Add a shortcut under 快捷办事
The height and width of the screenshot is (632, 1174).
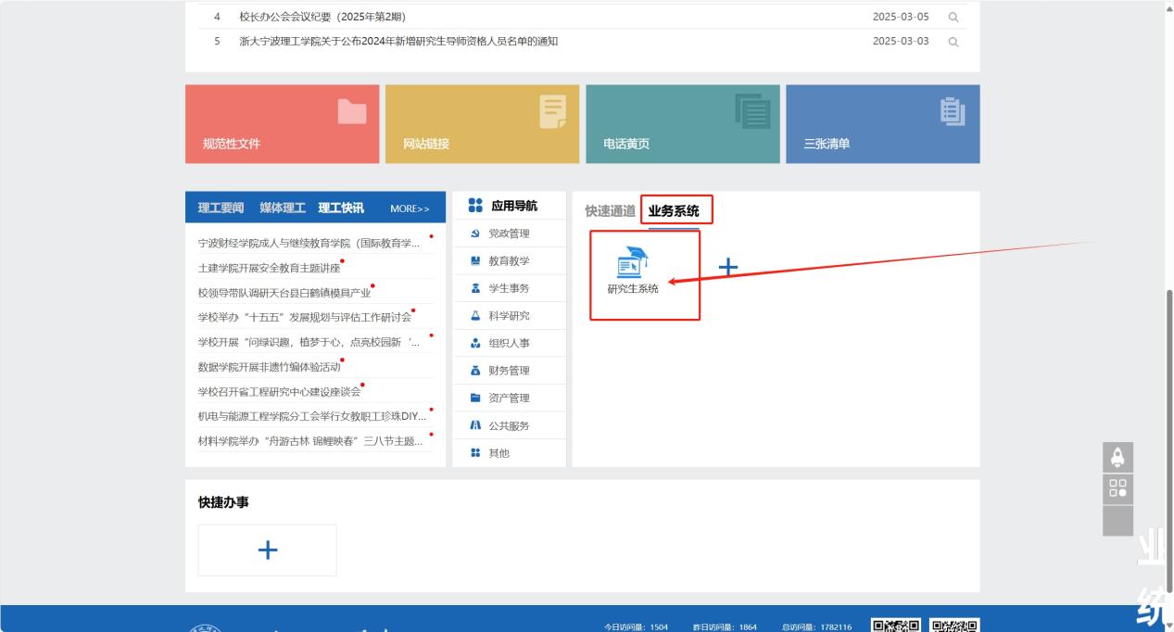pyautogui.click(x=267, y=550)
